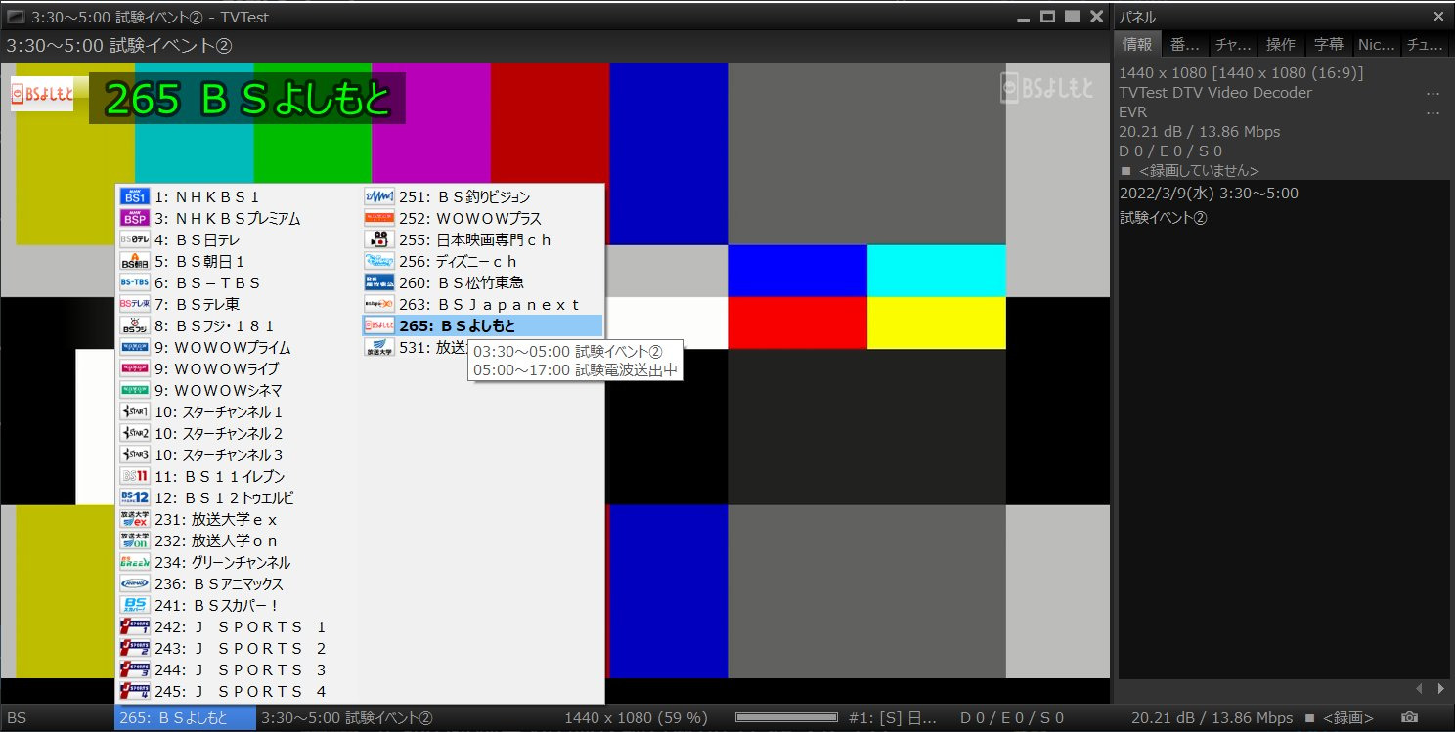Image resolution: width=1455 pixels, height=732 pixels.
Task: Click the 2022/3/9(水) 3:30~5:00 program time
Action: point(1209,194)
